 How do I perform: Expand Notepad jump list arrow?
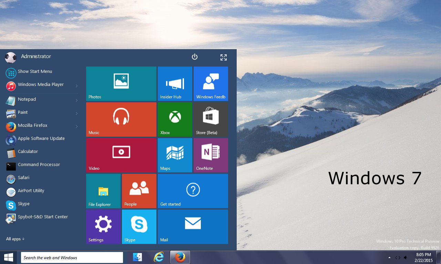(76, 100)
